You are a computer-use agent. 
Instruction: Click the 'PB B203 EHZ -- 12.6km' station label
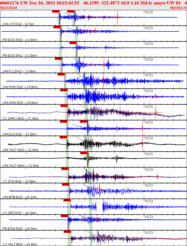tap(20, 40)
